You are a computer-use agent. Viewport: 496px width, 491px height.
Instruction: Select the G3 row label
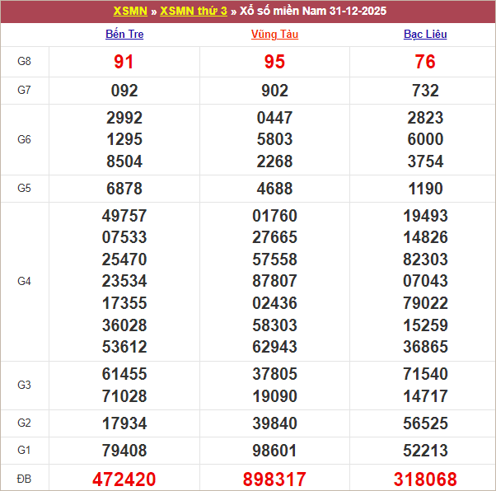pos(24,385)
